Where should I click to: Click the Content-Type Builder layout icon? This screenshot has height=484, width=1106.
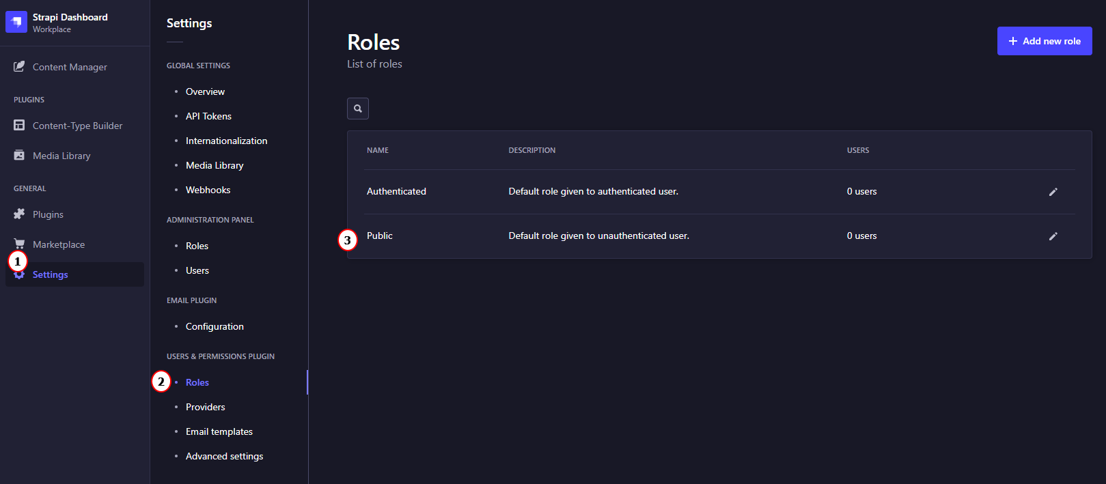pyautogui.click(x=19, y=125)
